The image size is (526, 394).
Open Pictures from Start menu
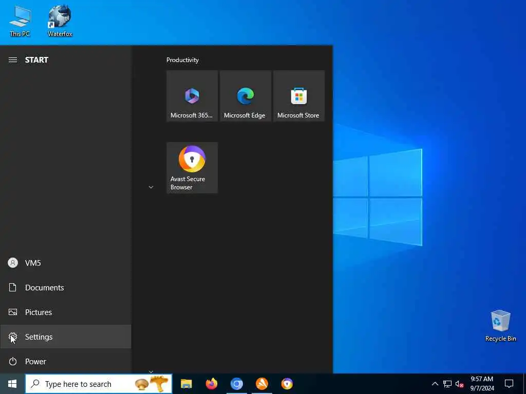66,312
